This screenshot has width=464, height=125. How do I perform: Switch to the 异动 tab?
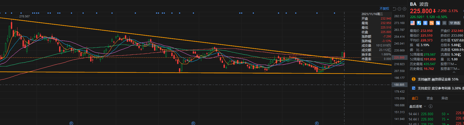[x=445, y=98]
